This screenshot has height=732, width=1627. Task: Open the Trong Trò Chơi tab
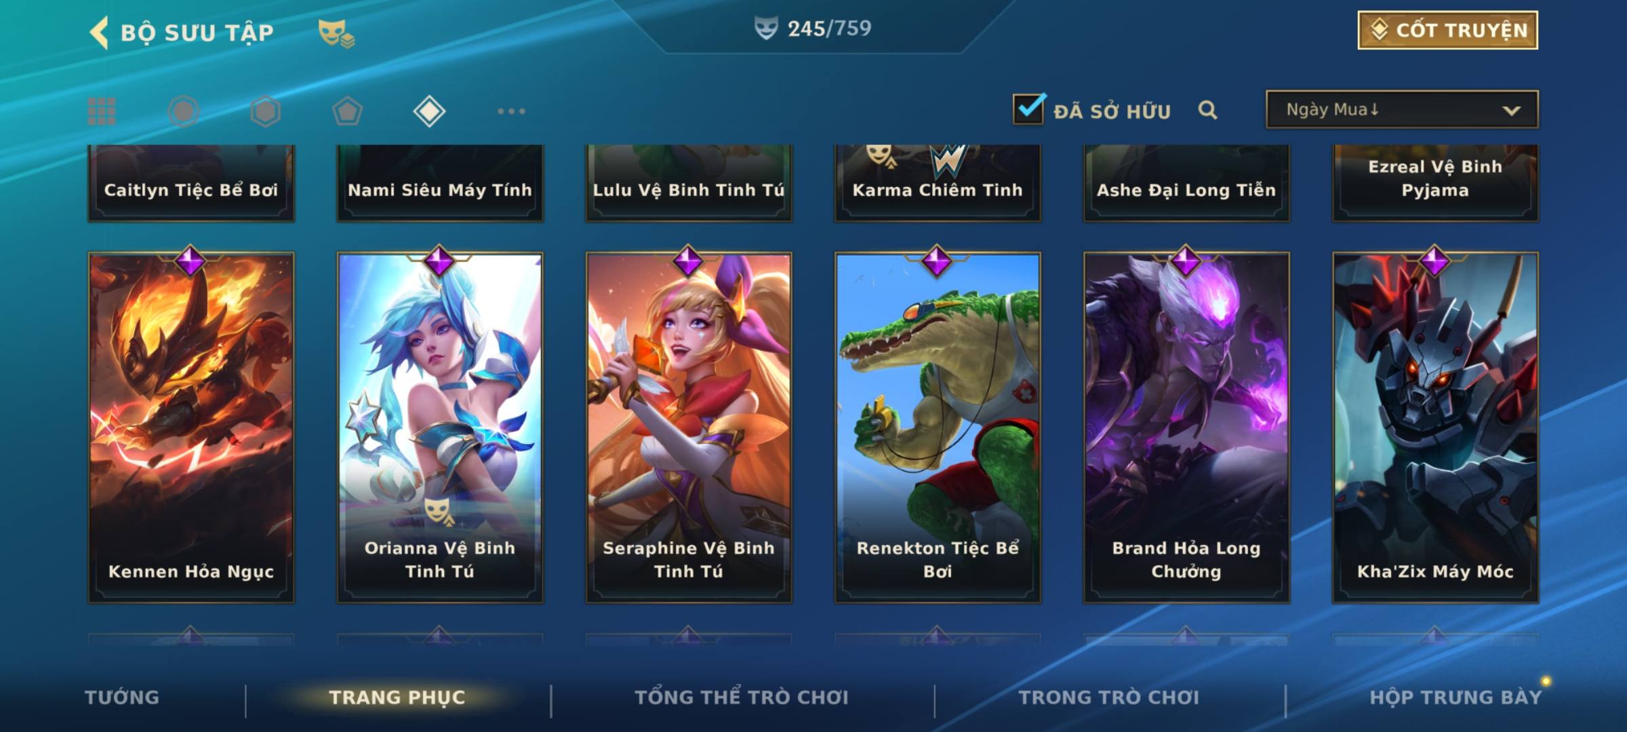(1109, 697)
